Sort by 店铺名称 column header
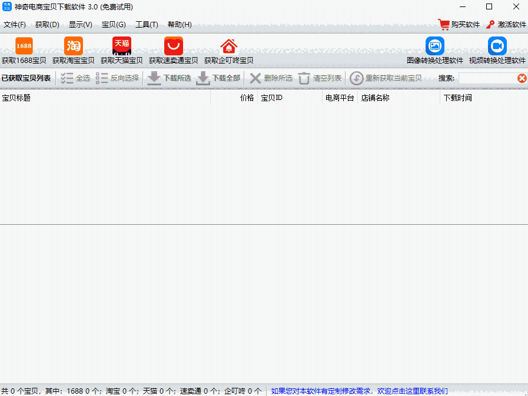The width and height of the screenshot is (528, 396). point(399,98)
